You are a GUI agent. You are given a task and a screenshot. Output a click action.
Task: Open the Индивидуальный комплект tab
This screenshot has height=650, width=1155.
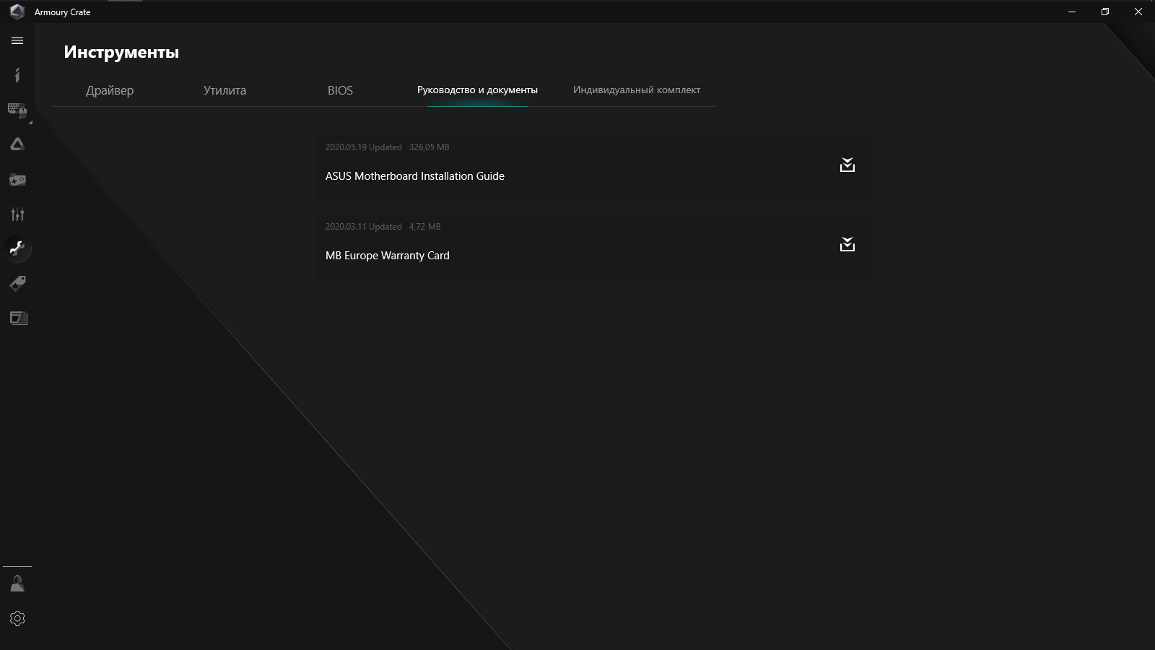pyautogui.click(x=637, y=90)
